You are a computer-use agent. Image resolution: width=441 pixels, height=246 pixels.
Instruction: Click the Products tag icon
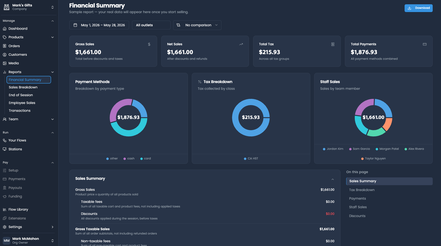[x=5, y=37]
